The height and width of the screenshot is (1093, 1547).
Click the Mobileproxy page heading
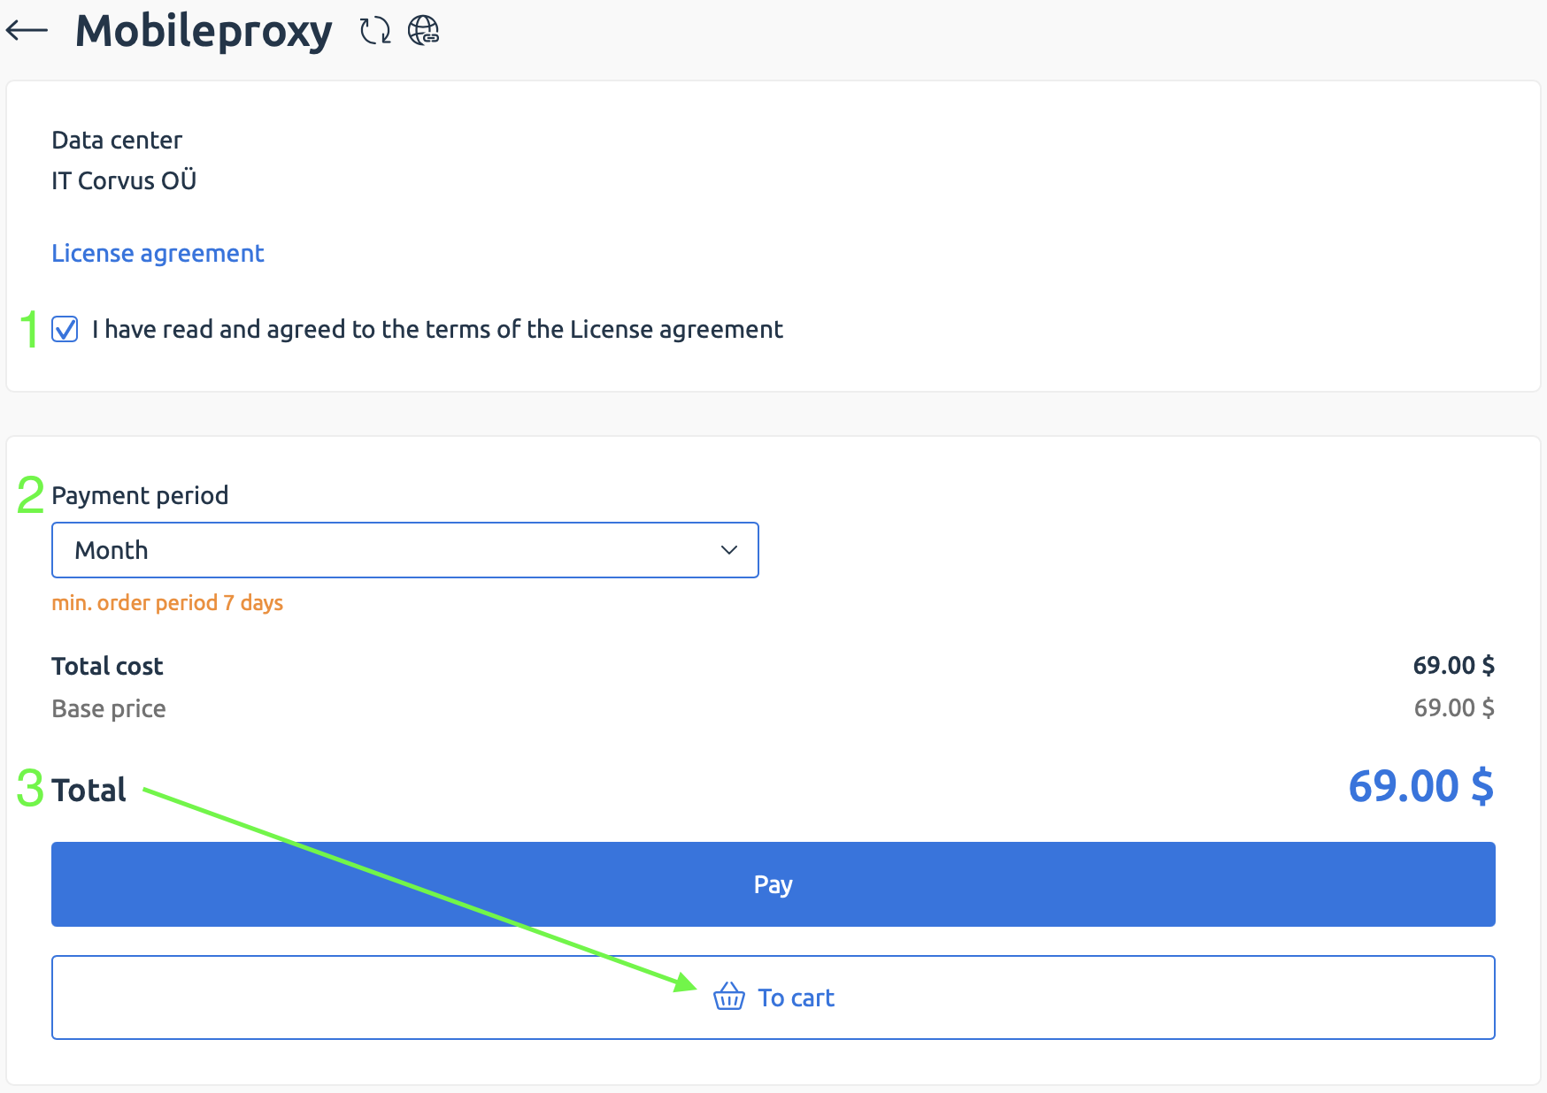pos(204,31)
